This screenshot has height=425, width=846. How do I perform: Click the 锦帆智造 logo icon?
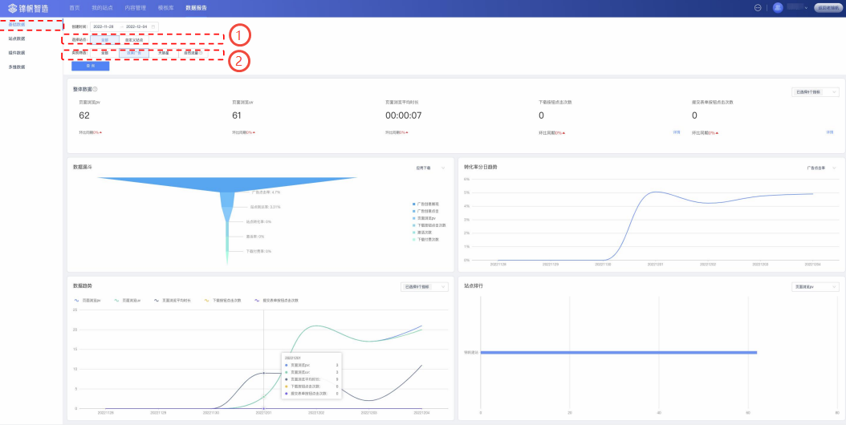(x=12, y=8)
